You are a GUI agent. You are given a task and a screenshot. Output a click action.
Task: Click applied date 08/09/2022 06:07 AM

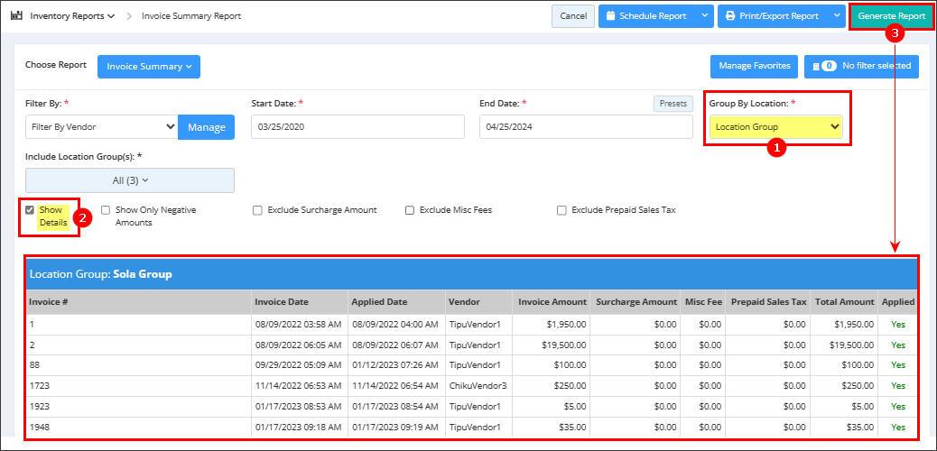396,345
